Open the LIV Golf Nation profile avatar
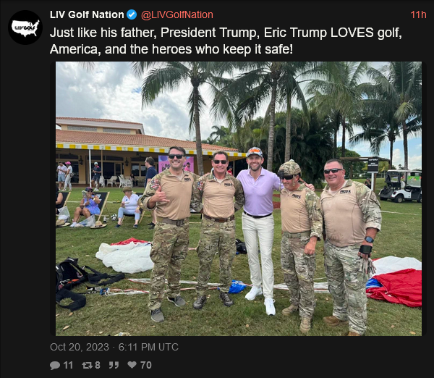 point(25,28)
